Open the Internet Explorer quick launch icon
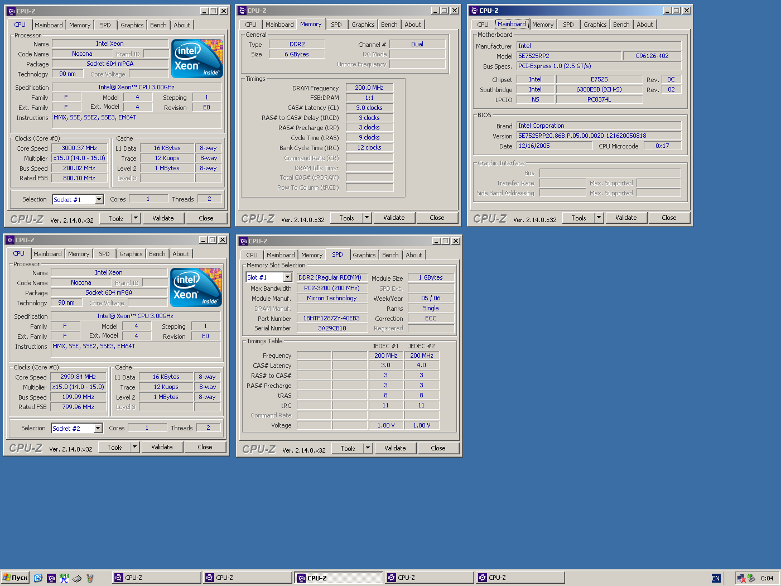781x586 pixels. click(x=38, y=578)
